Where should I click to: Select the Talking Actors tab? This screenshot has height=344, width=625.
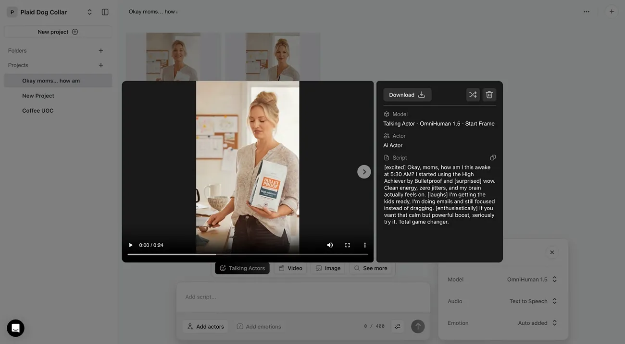tap(242, 268)
